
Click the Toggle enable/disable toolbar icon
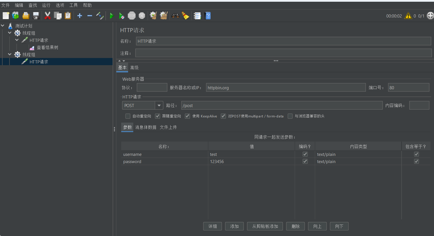click(x=100, y=16)
